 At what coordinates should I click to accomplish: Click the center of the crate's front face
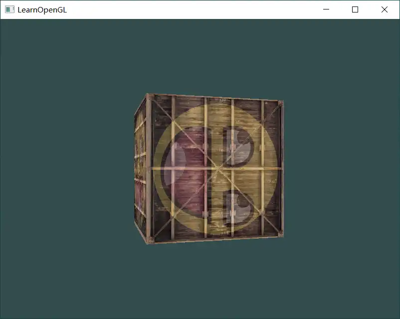pos(217,168)
